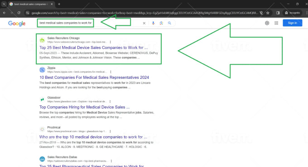Click the 'Glassdoor' site name text
The width and height of the screenshot is (308, 167).
point(54,98)
